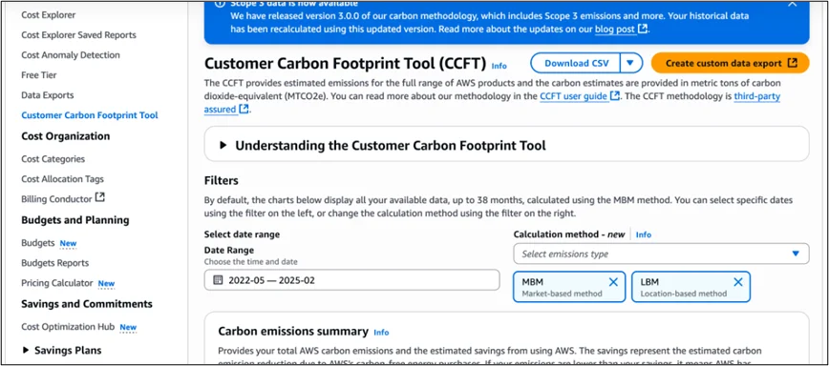Viewport: 829px width, 366px height.
Task: Click the Select date range label
Action: click(x=243, y=234)
